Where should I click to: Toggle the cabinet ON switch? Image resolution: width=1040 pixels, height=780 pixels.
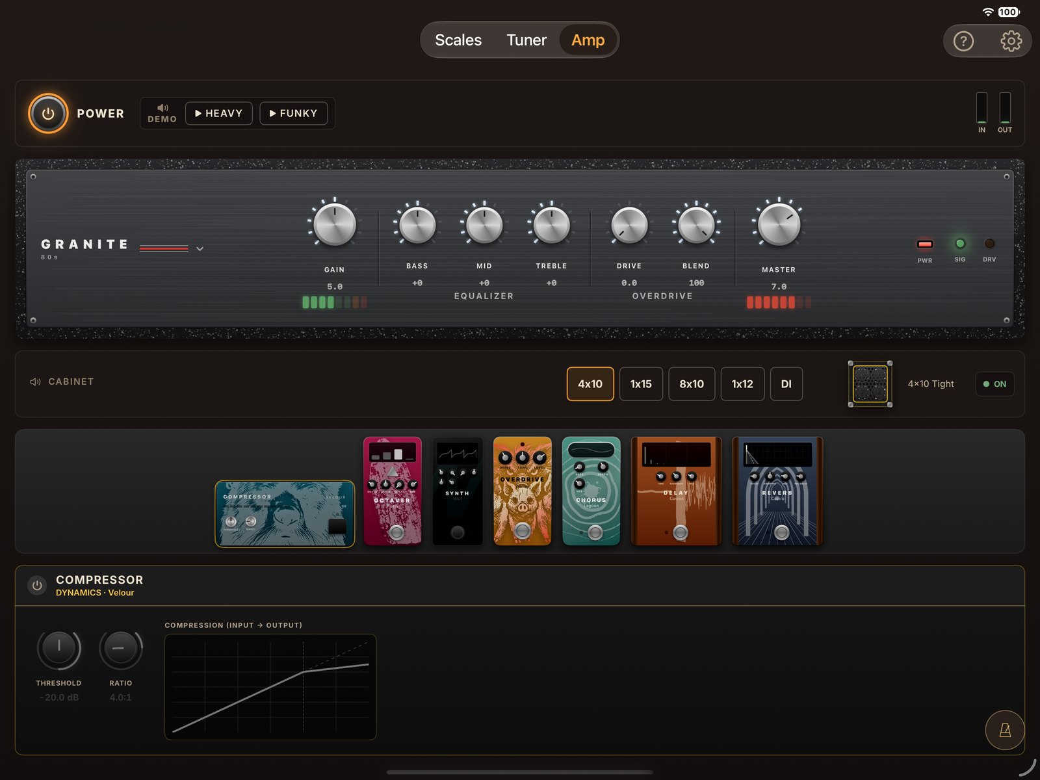(x=994, y=384)
